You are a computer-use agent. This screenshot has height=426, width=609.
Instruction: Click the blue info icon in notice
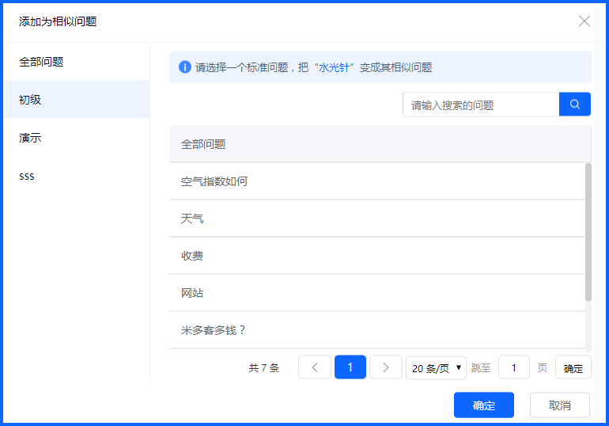tap(185, 67)
